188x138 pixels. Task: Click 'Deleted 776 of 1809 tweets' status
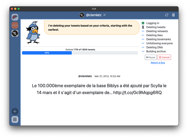81,50
